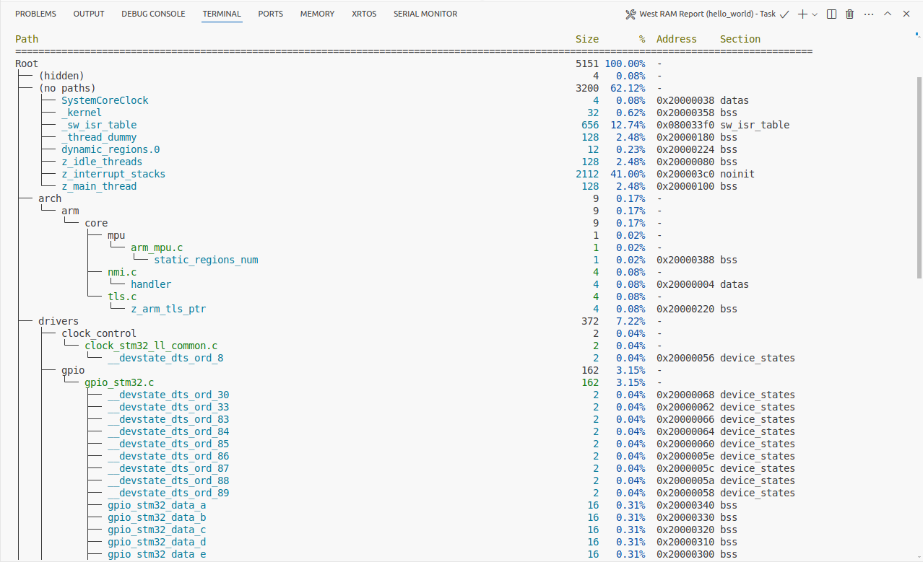Open the XRTOS tab

pyautogui.click(x=364, y=14)
